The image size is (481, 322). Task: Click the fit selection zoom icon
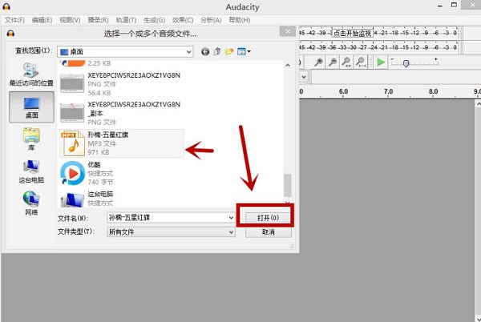point(346,62)
